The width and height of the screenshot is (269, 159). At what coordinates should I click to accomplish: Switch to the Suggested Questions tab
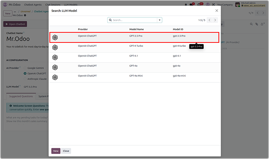pos(21,96)
